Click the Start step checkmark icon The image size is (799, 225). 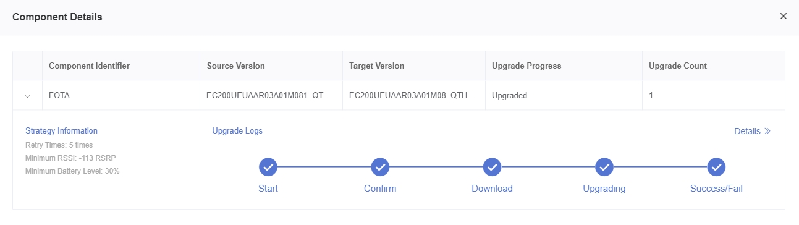coord(268,167)
